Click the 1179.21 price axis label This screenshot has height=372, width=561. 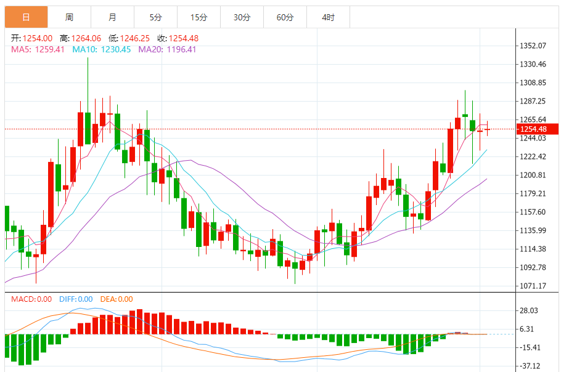pyautogui.click(x=533, y=193)
